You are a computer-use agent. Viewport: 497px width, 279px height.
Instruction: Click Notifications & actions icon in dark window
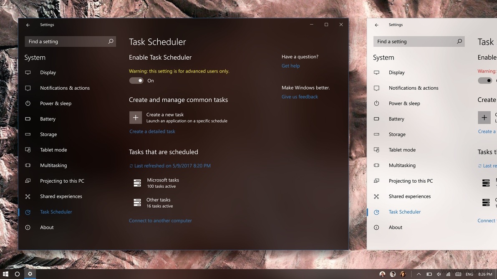[x=28, y=88]
